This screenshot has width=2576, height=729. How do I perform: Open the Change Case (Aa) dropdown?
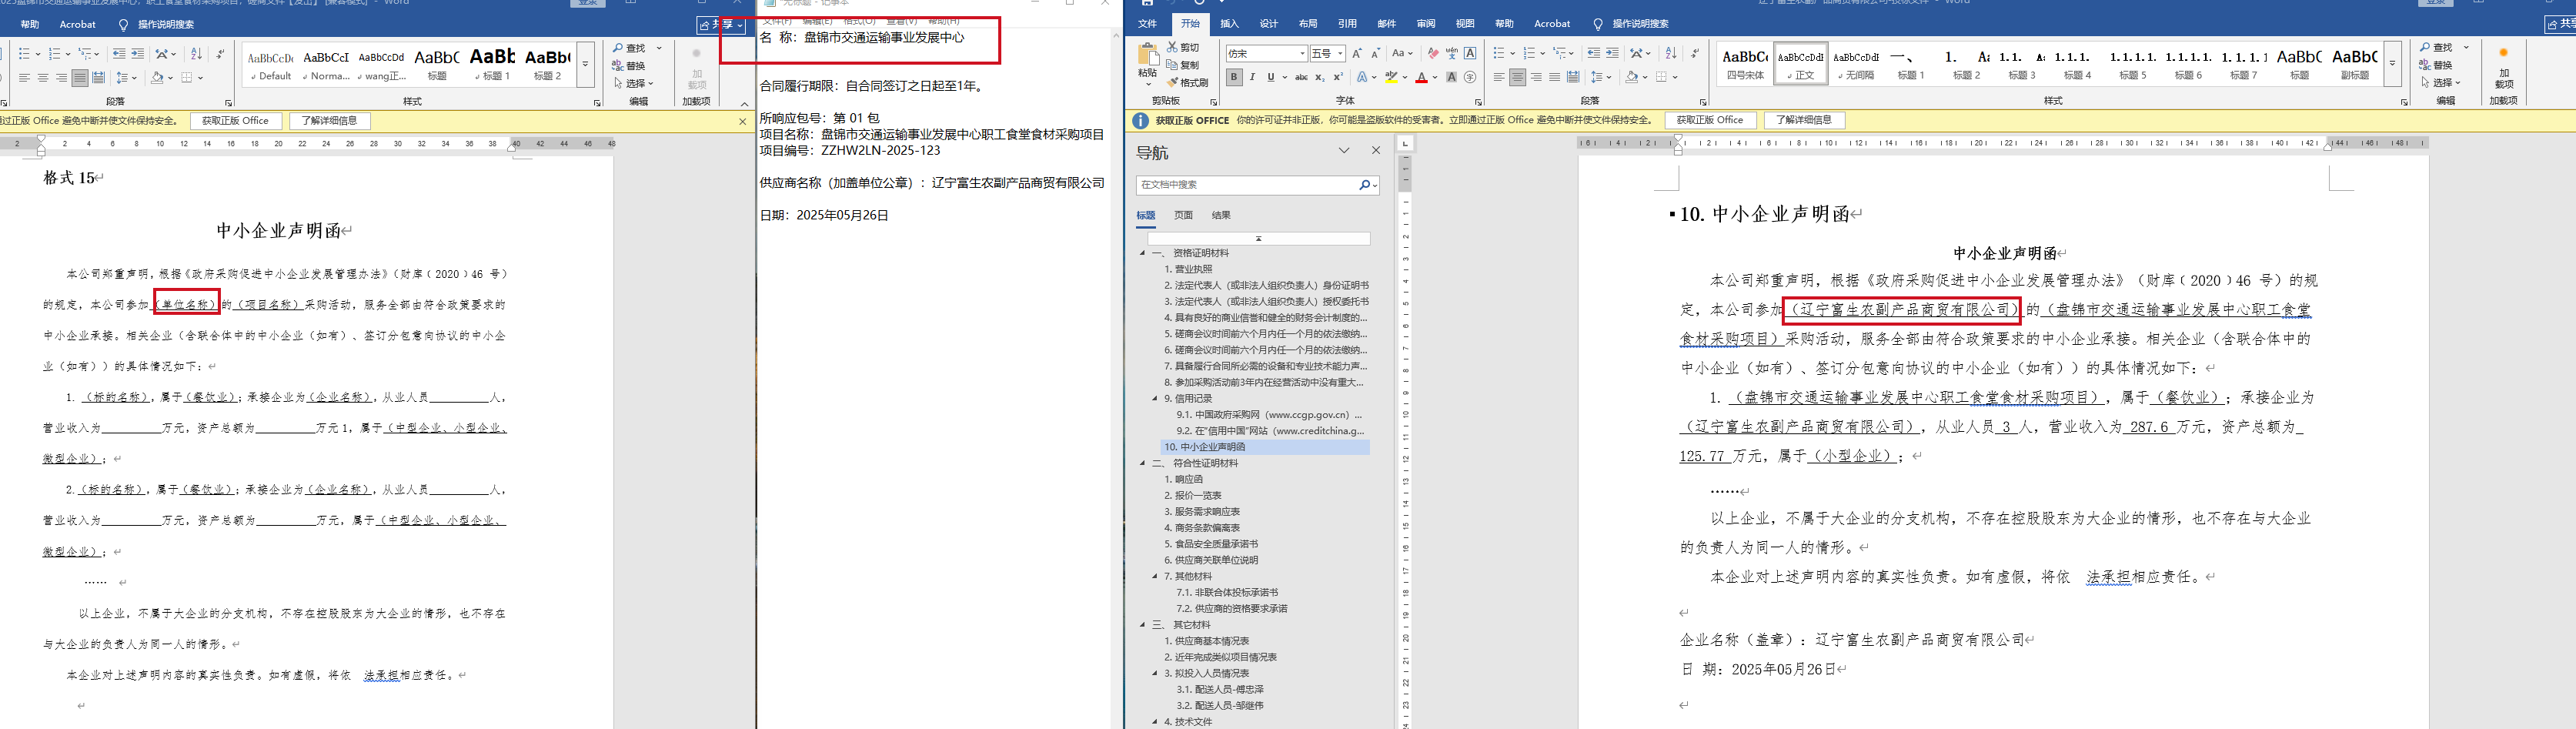tap(1402, 53)
